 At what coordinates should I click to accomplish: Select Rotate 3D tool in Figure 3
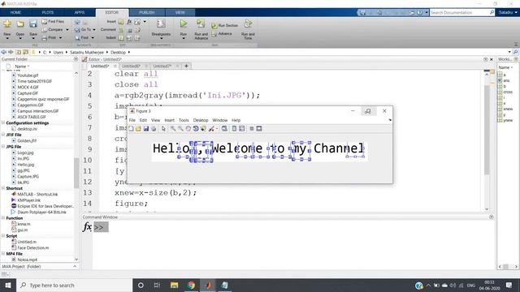click(196, 128)
